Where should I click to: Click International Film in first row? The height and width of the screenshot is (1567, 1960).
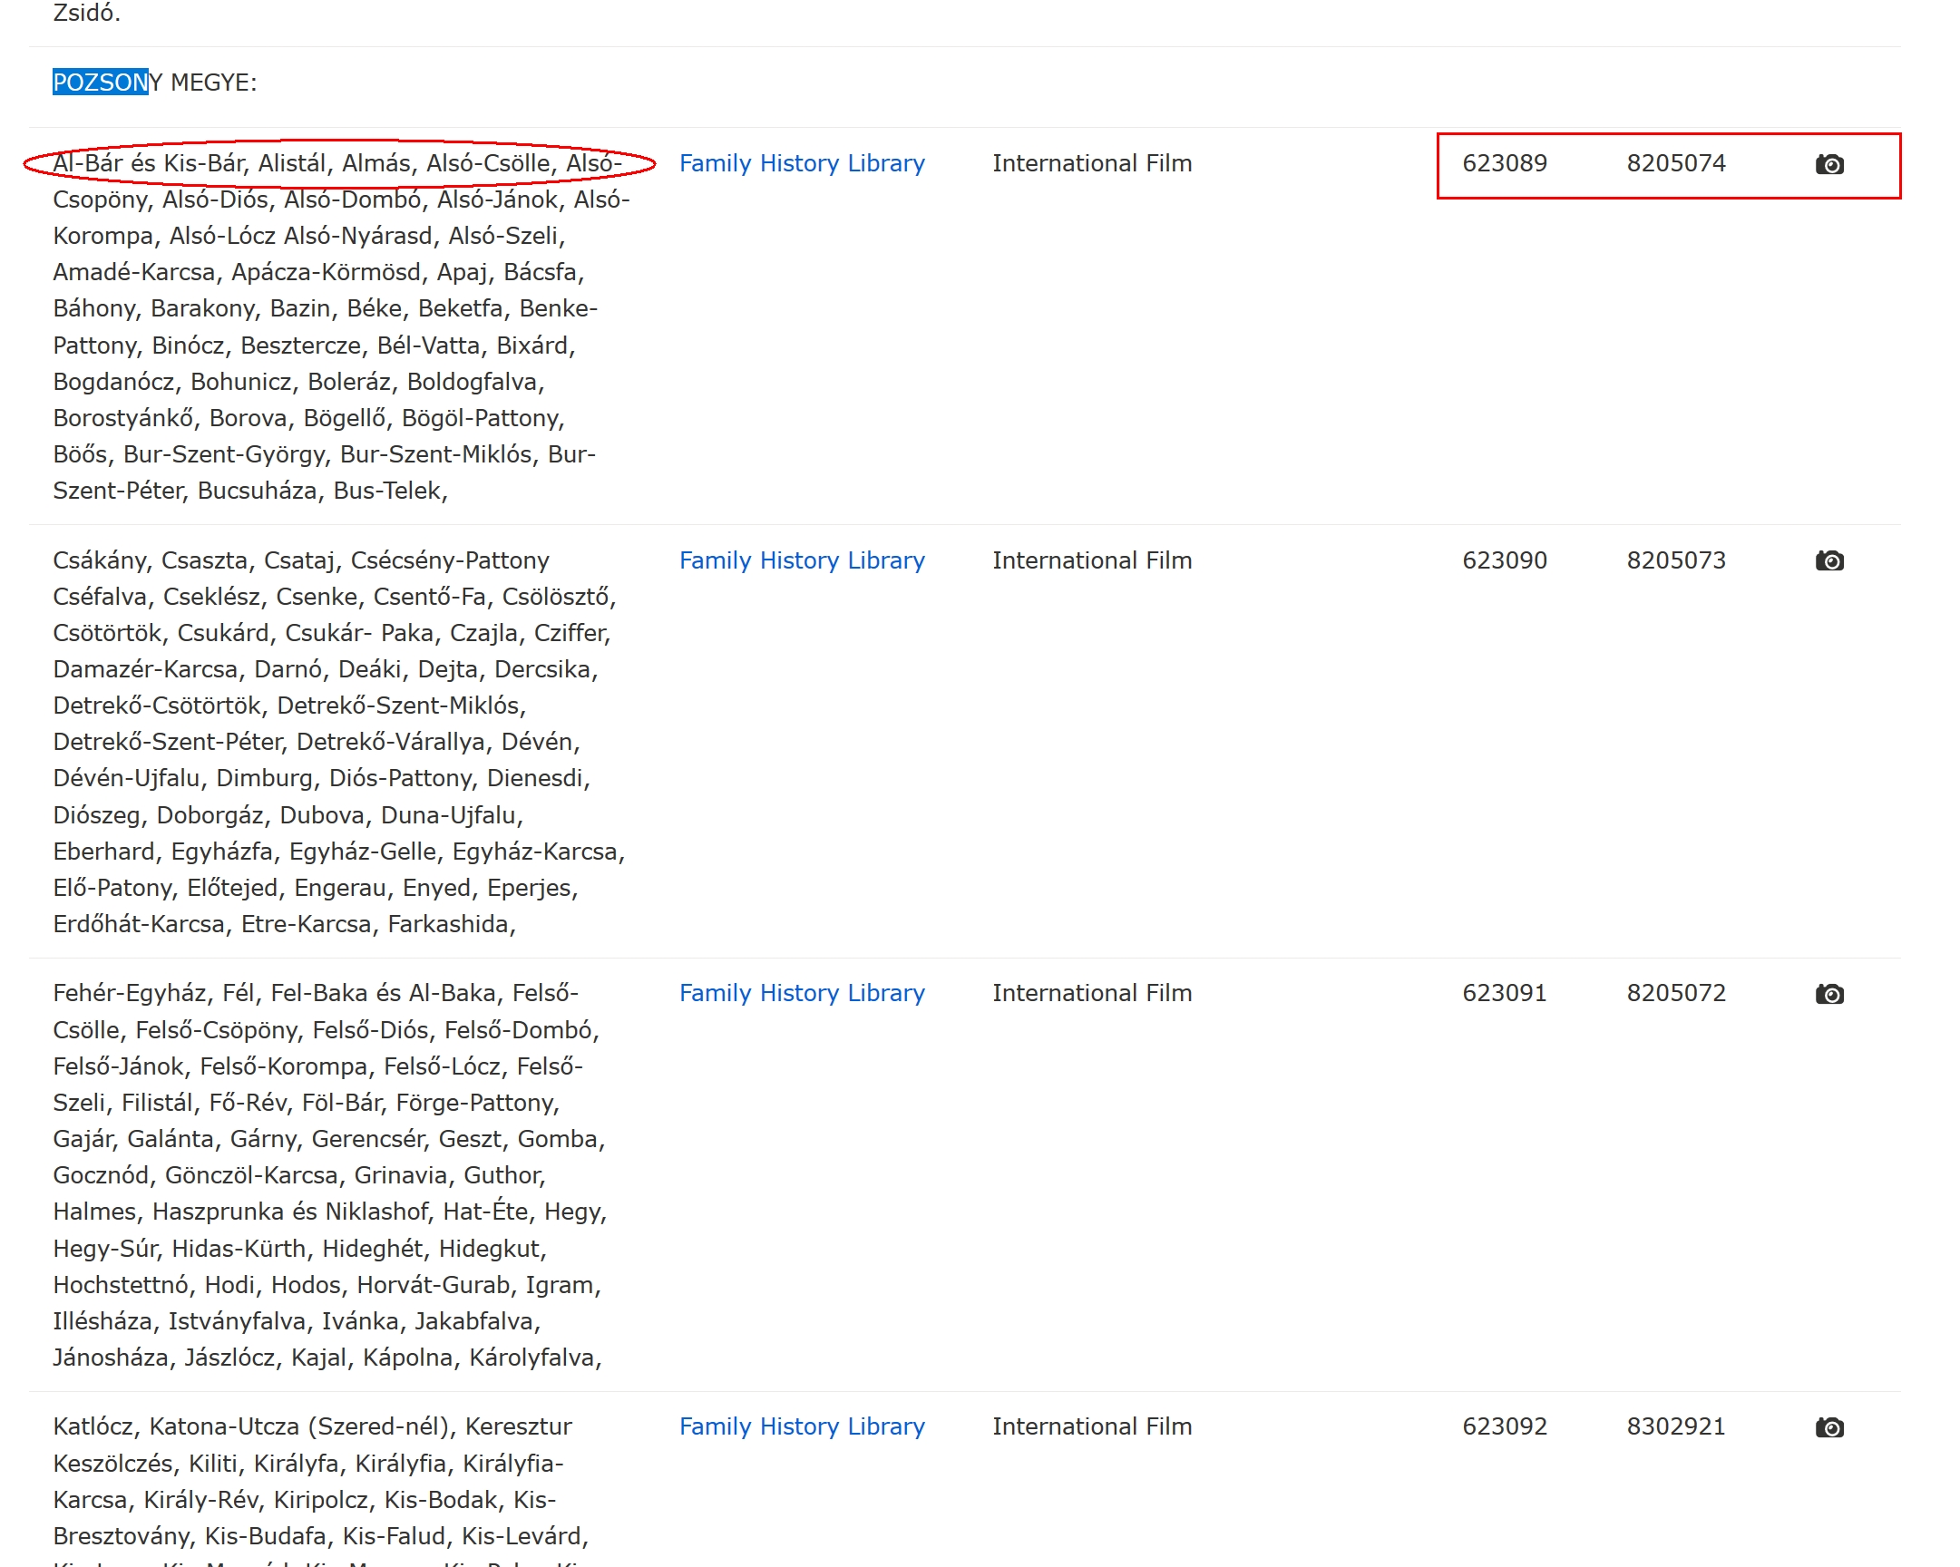click(x=1091, y=163)
